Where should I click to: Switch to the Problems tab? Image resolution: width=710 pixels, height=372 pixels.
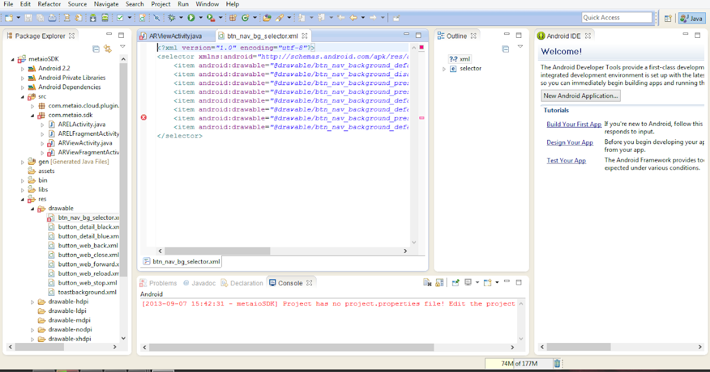click(159, 283)
